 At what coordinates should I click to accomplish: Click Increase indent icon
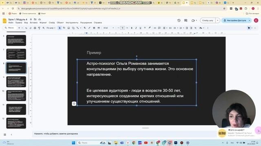coord(191,28)
